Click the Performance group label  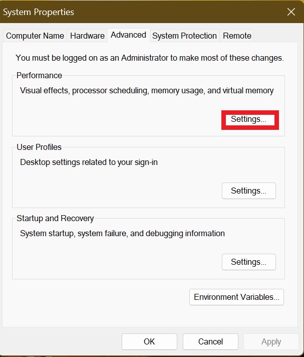(x=39, y=75)
